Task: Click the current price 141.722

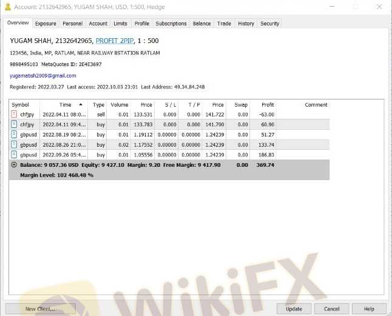Action: tap(214, 115)
